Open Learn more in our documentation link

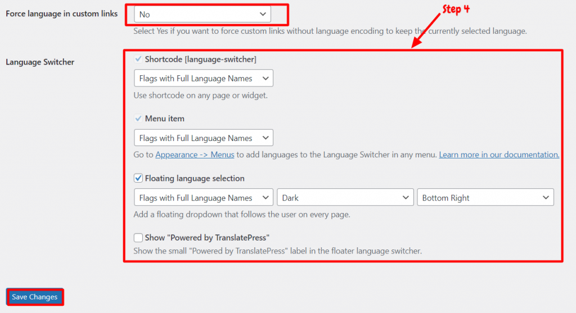(499, 155)
